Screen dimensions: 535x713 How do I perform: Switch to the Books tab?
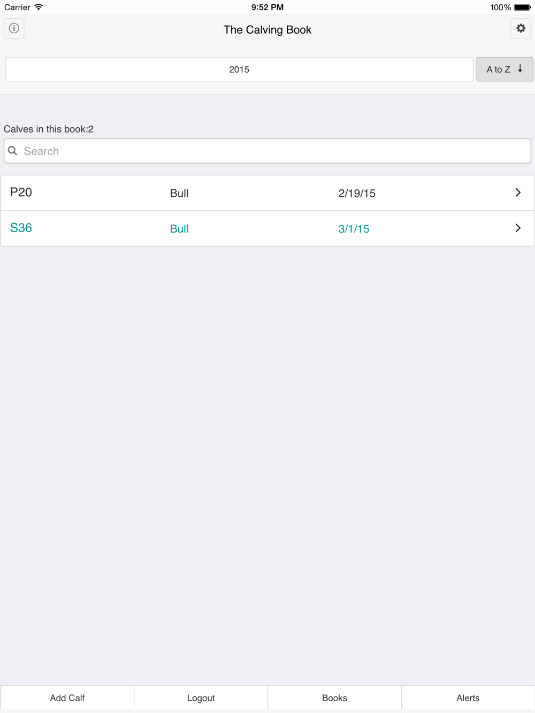(x=334, y=697)
